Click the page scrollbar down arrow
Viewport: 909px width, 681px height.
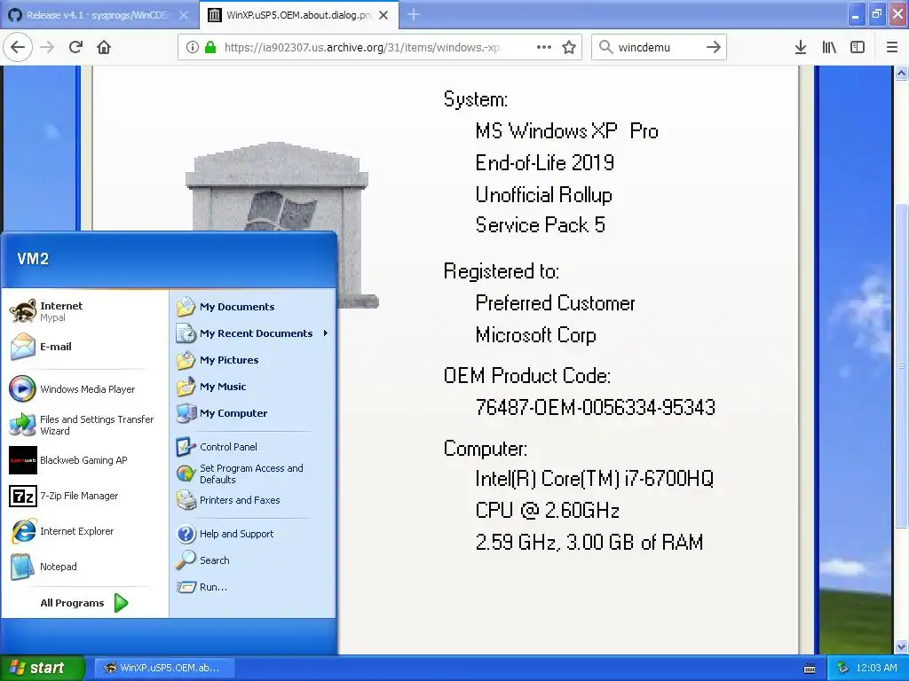pos(902,646)
